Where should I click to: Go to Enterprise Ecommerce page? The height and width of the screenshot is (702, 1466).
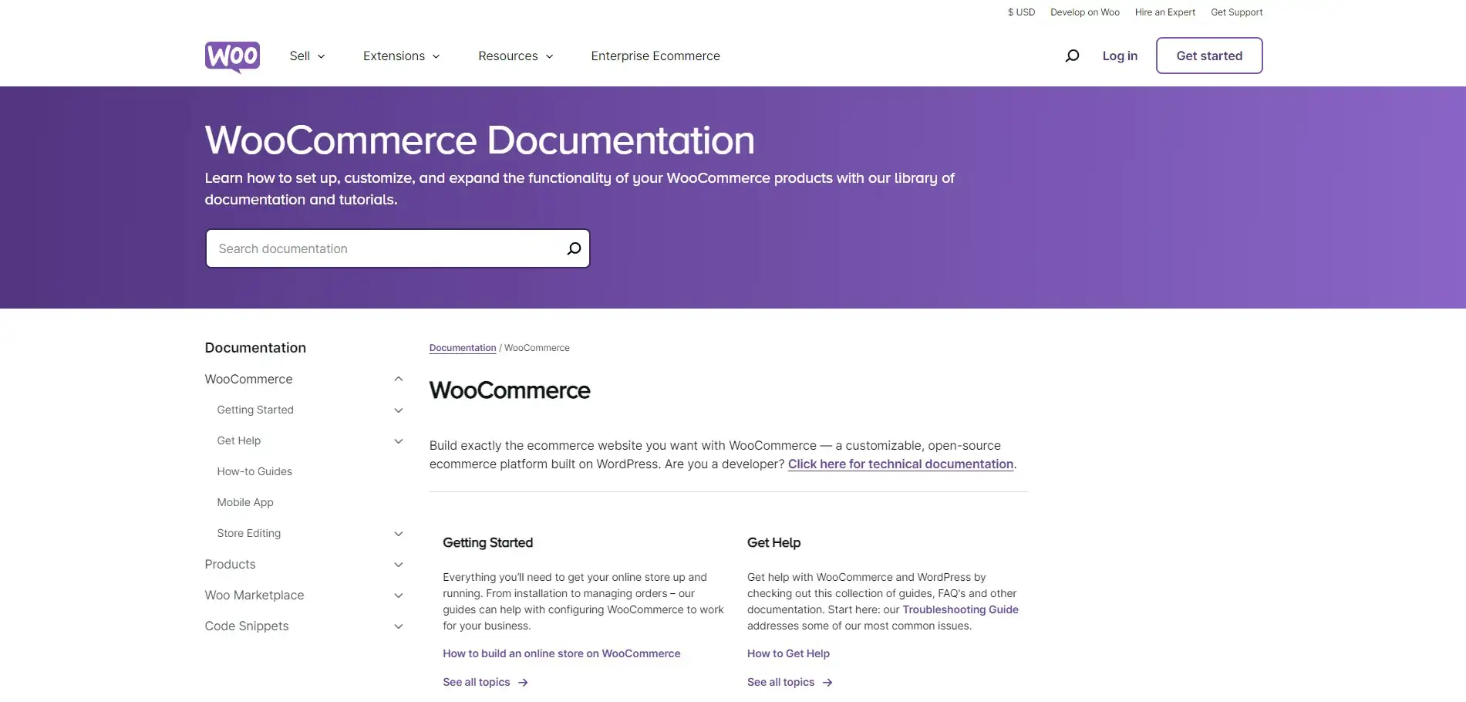point(655,56)
